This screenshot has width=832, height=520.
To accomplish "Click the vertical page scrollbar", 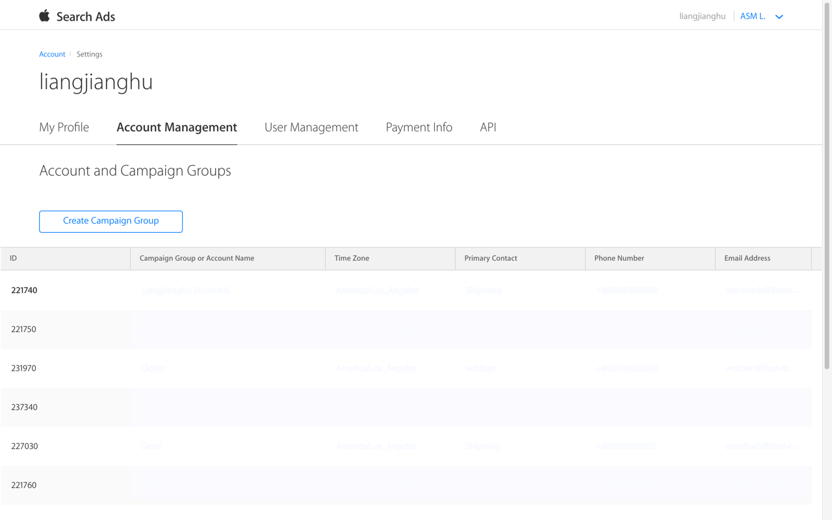I will click(827, 188).
